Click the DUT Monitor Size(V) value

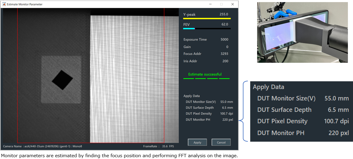click(x=227, y=102)
